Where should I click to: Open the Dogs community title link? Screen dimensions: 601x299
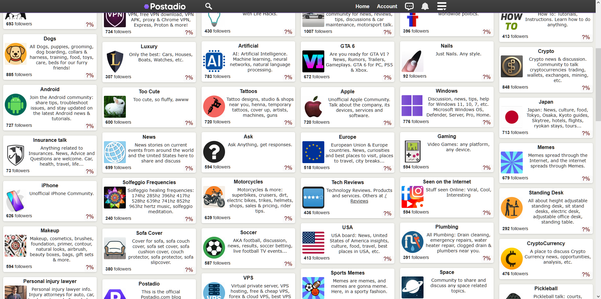pyautogui.click(x=50, y=39)
